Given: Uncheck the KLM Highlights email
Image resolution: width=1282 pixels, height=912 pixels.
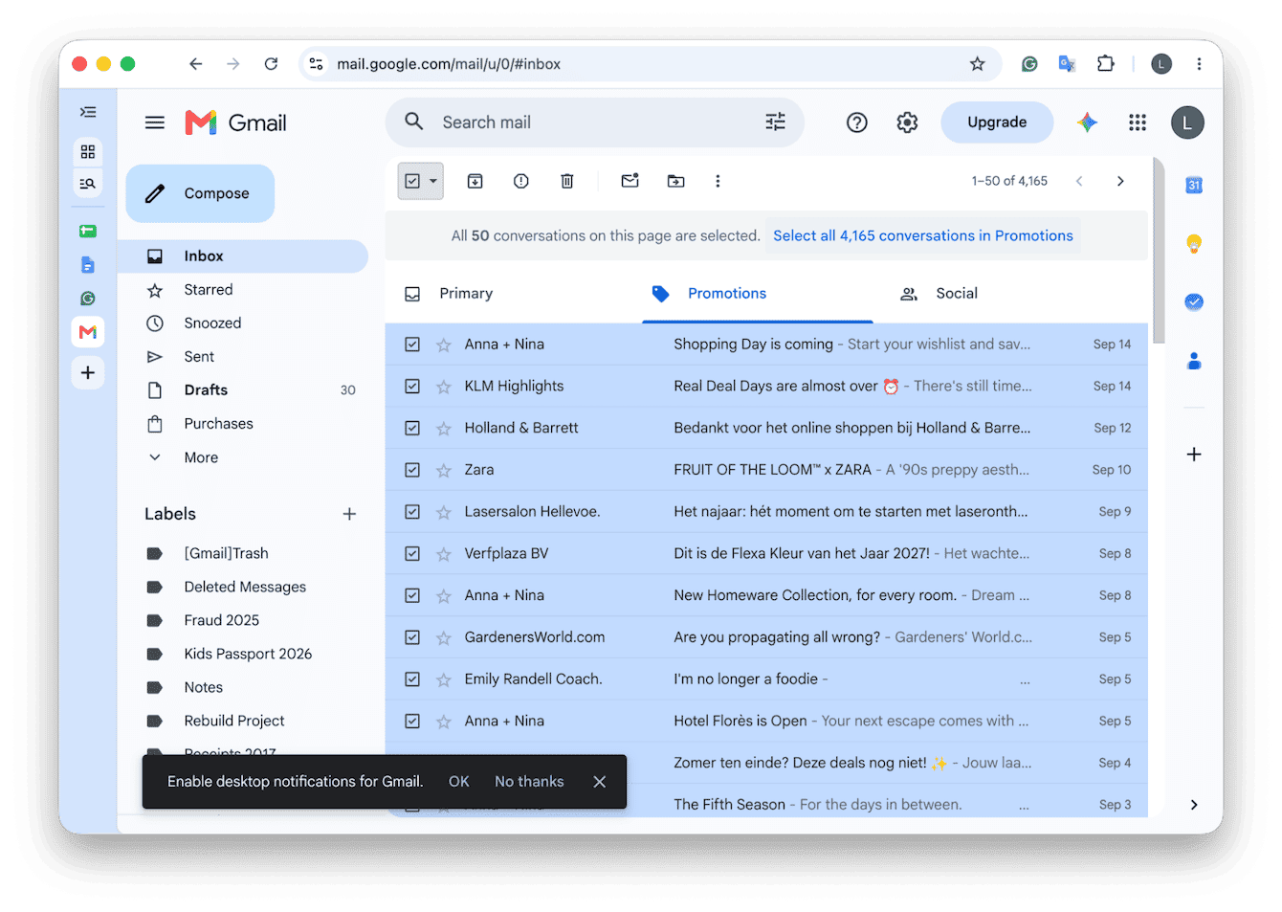Looking at the screenshot, I should coord(412,387).
